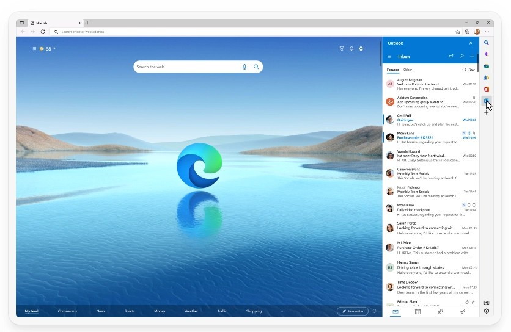Open Cecil Folk's Quick sync email

(428, 120)
